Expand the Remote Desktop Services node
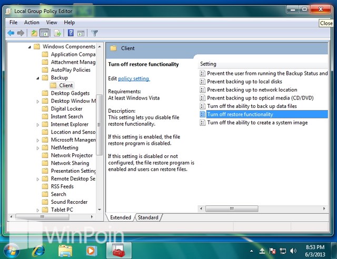 [38, 179]
